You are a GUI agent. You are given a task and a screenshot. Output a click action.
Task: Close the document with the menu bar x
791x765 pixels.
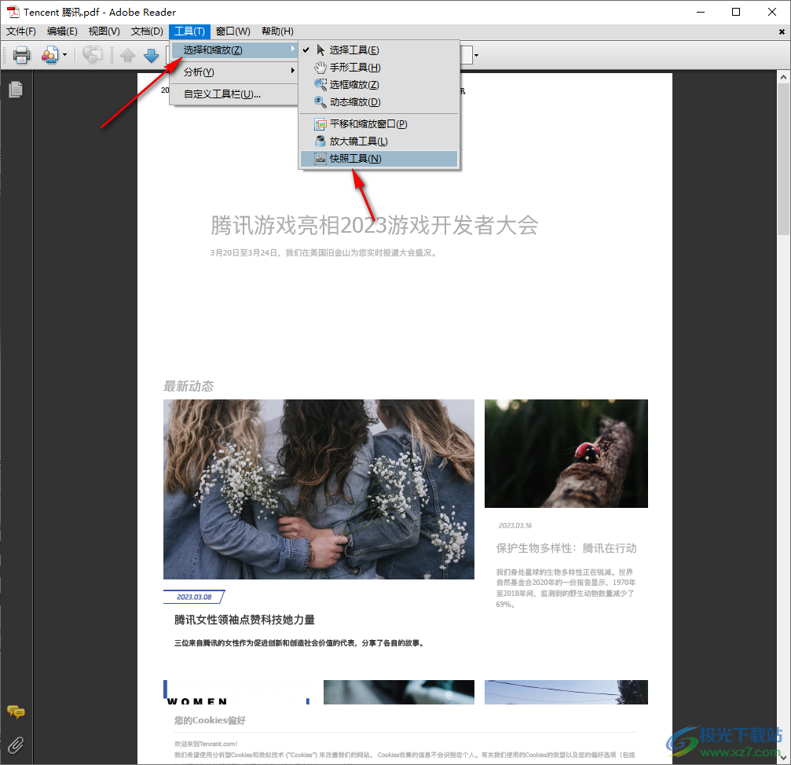[782, 31]
